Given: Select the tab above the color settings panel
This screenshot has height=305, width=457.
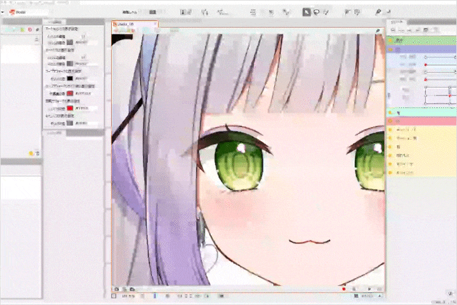Looking at the screenshot, I should pyautogui.click(x=55, y=22).
